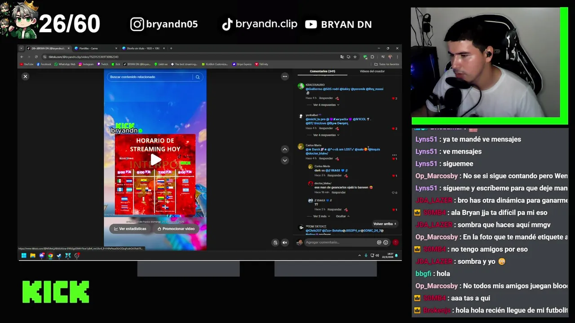Click 'Ver estadísticas' button on video
Image resolution: width=575 pixels, height=323 pixels.
point(130,229)
